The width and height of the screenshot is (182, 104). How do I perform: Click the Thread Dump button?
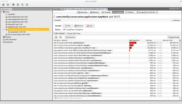coord(174,37)
